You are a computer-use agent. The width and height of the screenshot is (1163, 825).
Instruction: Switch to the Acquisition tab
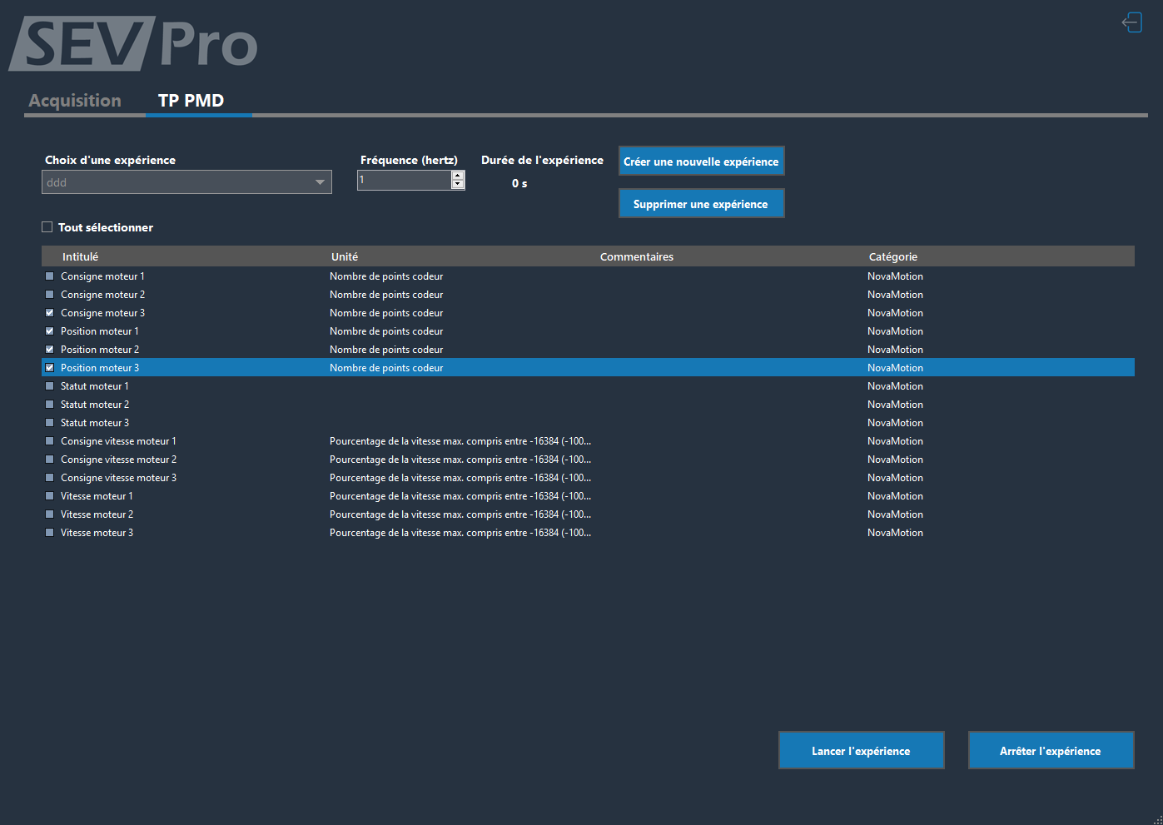tap(75, 101)
